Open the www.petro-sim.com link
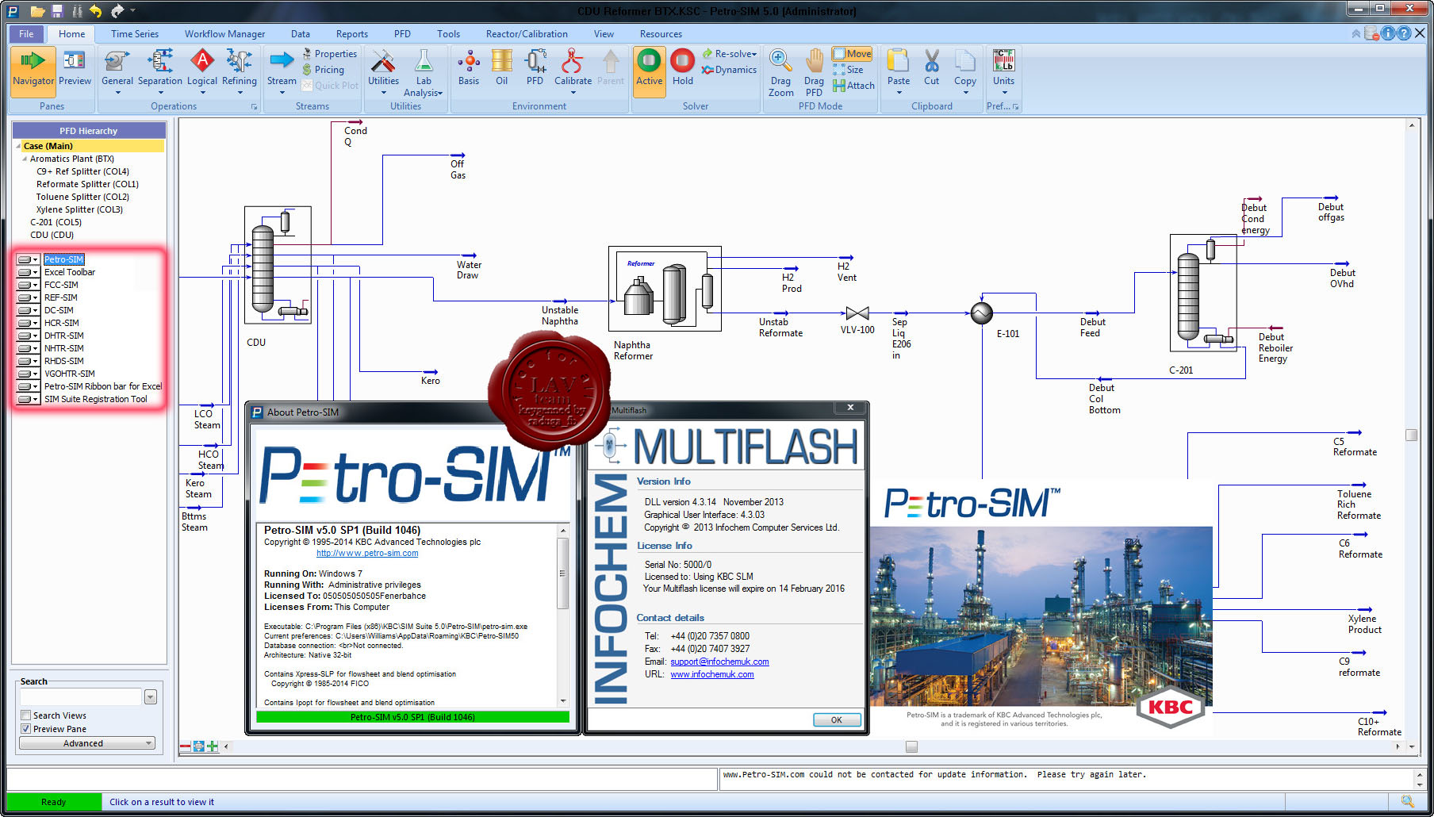Viewport: 1434px width, 817px height. click(x=367, y=553)
